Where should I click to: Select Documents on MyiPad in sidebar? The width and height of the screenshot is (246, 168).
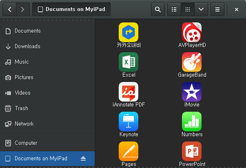(47, 159)
